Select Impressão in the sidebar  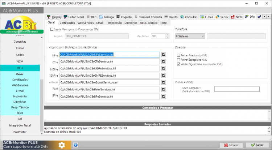[x=20, y=96]
